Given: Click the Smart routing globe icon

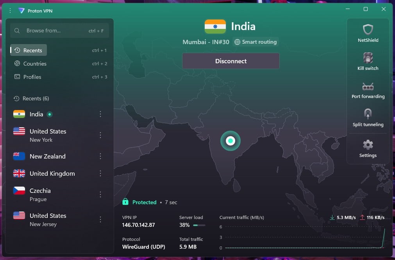Looking at the screenshot, I should tap(237, 42).
